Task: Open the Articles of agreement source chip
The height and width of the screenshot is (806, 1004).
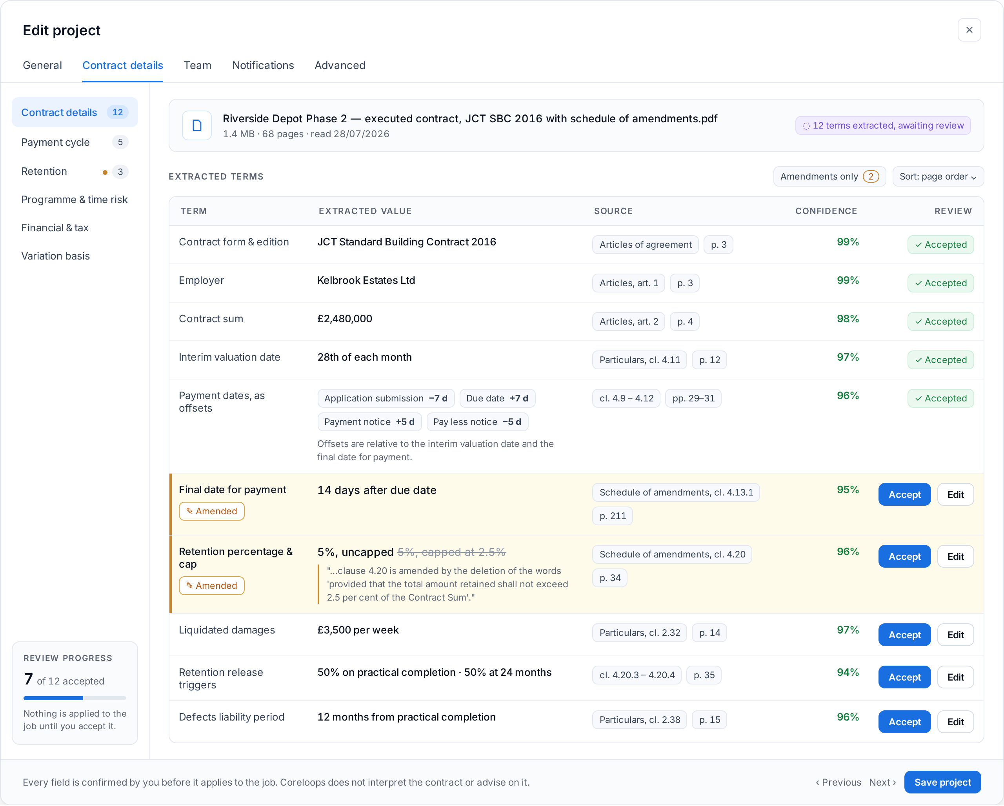Action: coord(645,245)
